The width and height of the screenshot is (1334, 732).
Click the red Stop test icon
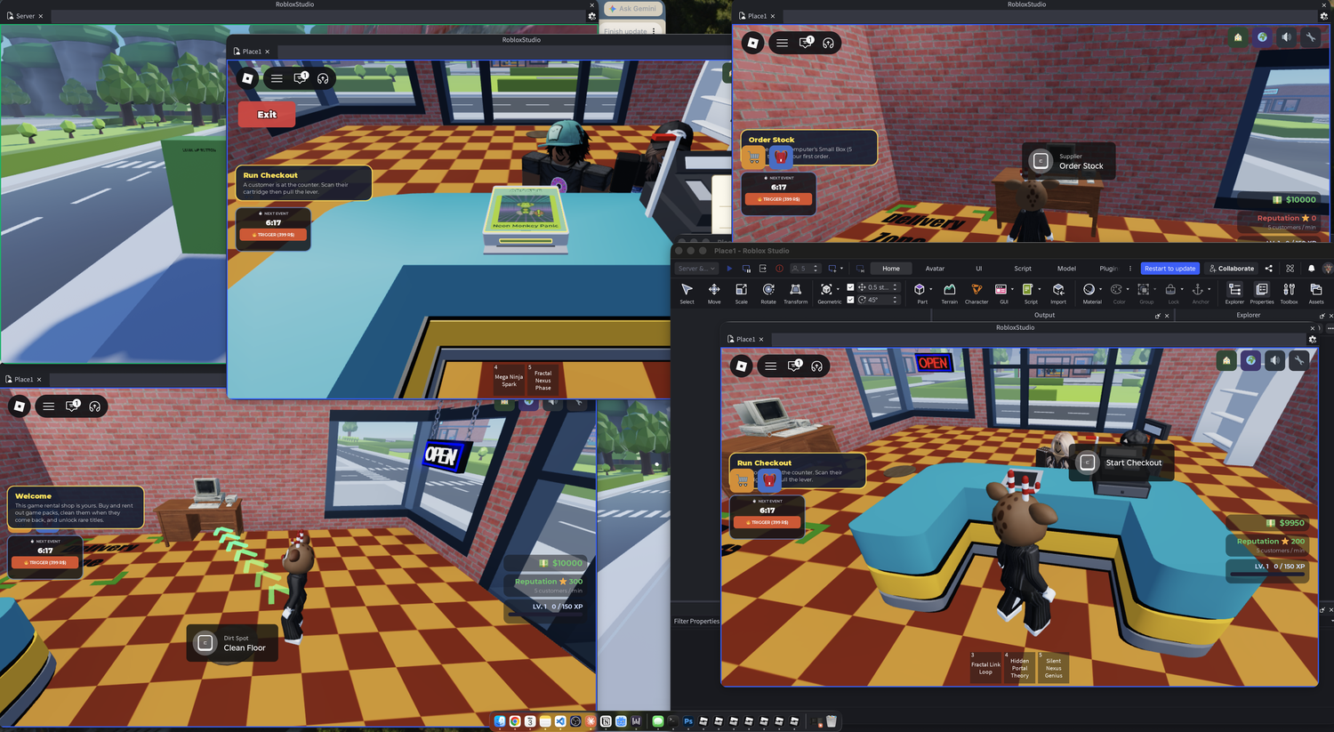779,269
